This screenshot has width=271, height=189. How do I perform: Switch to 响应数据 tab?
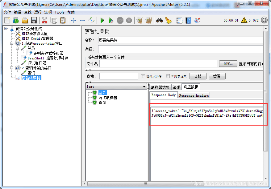(x=191, y=87)
